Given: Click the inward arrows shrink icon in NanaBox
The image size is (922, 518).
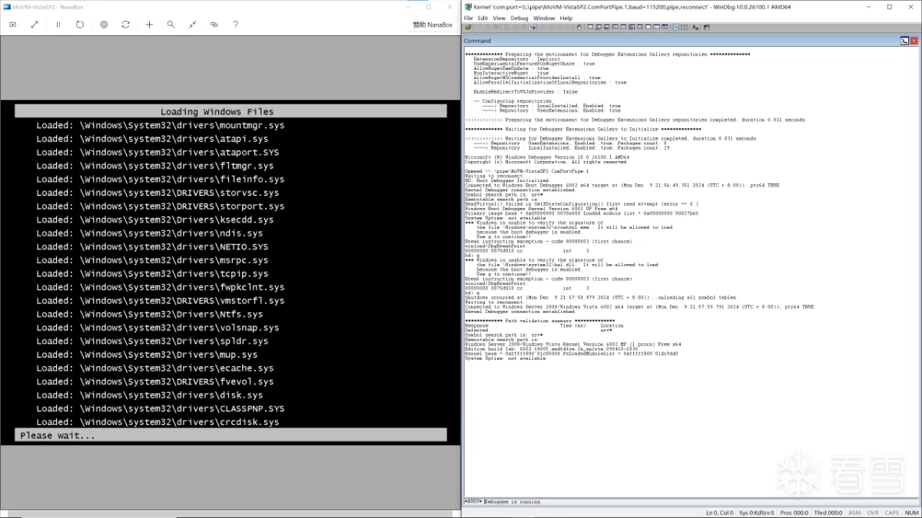Looking at the screenshot, I should [x=192, y=25].
